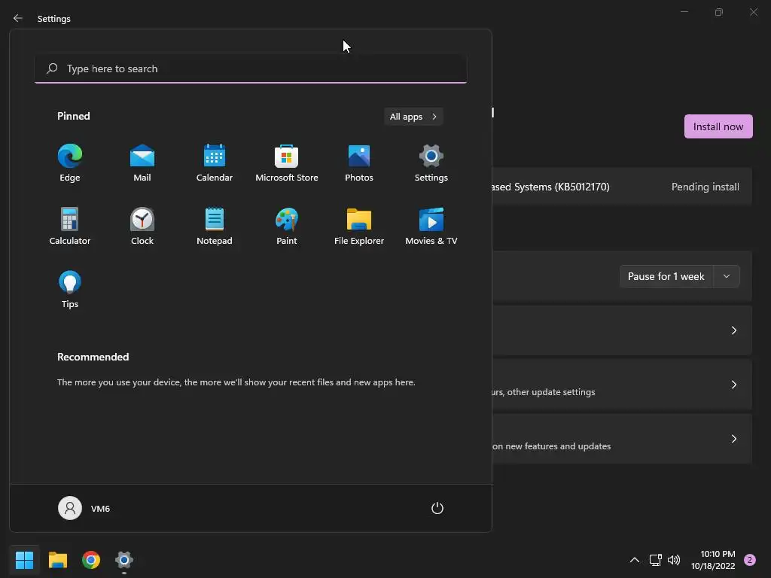Close the Settings window
Screen dimensions: 771x578
pos(754,12)
